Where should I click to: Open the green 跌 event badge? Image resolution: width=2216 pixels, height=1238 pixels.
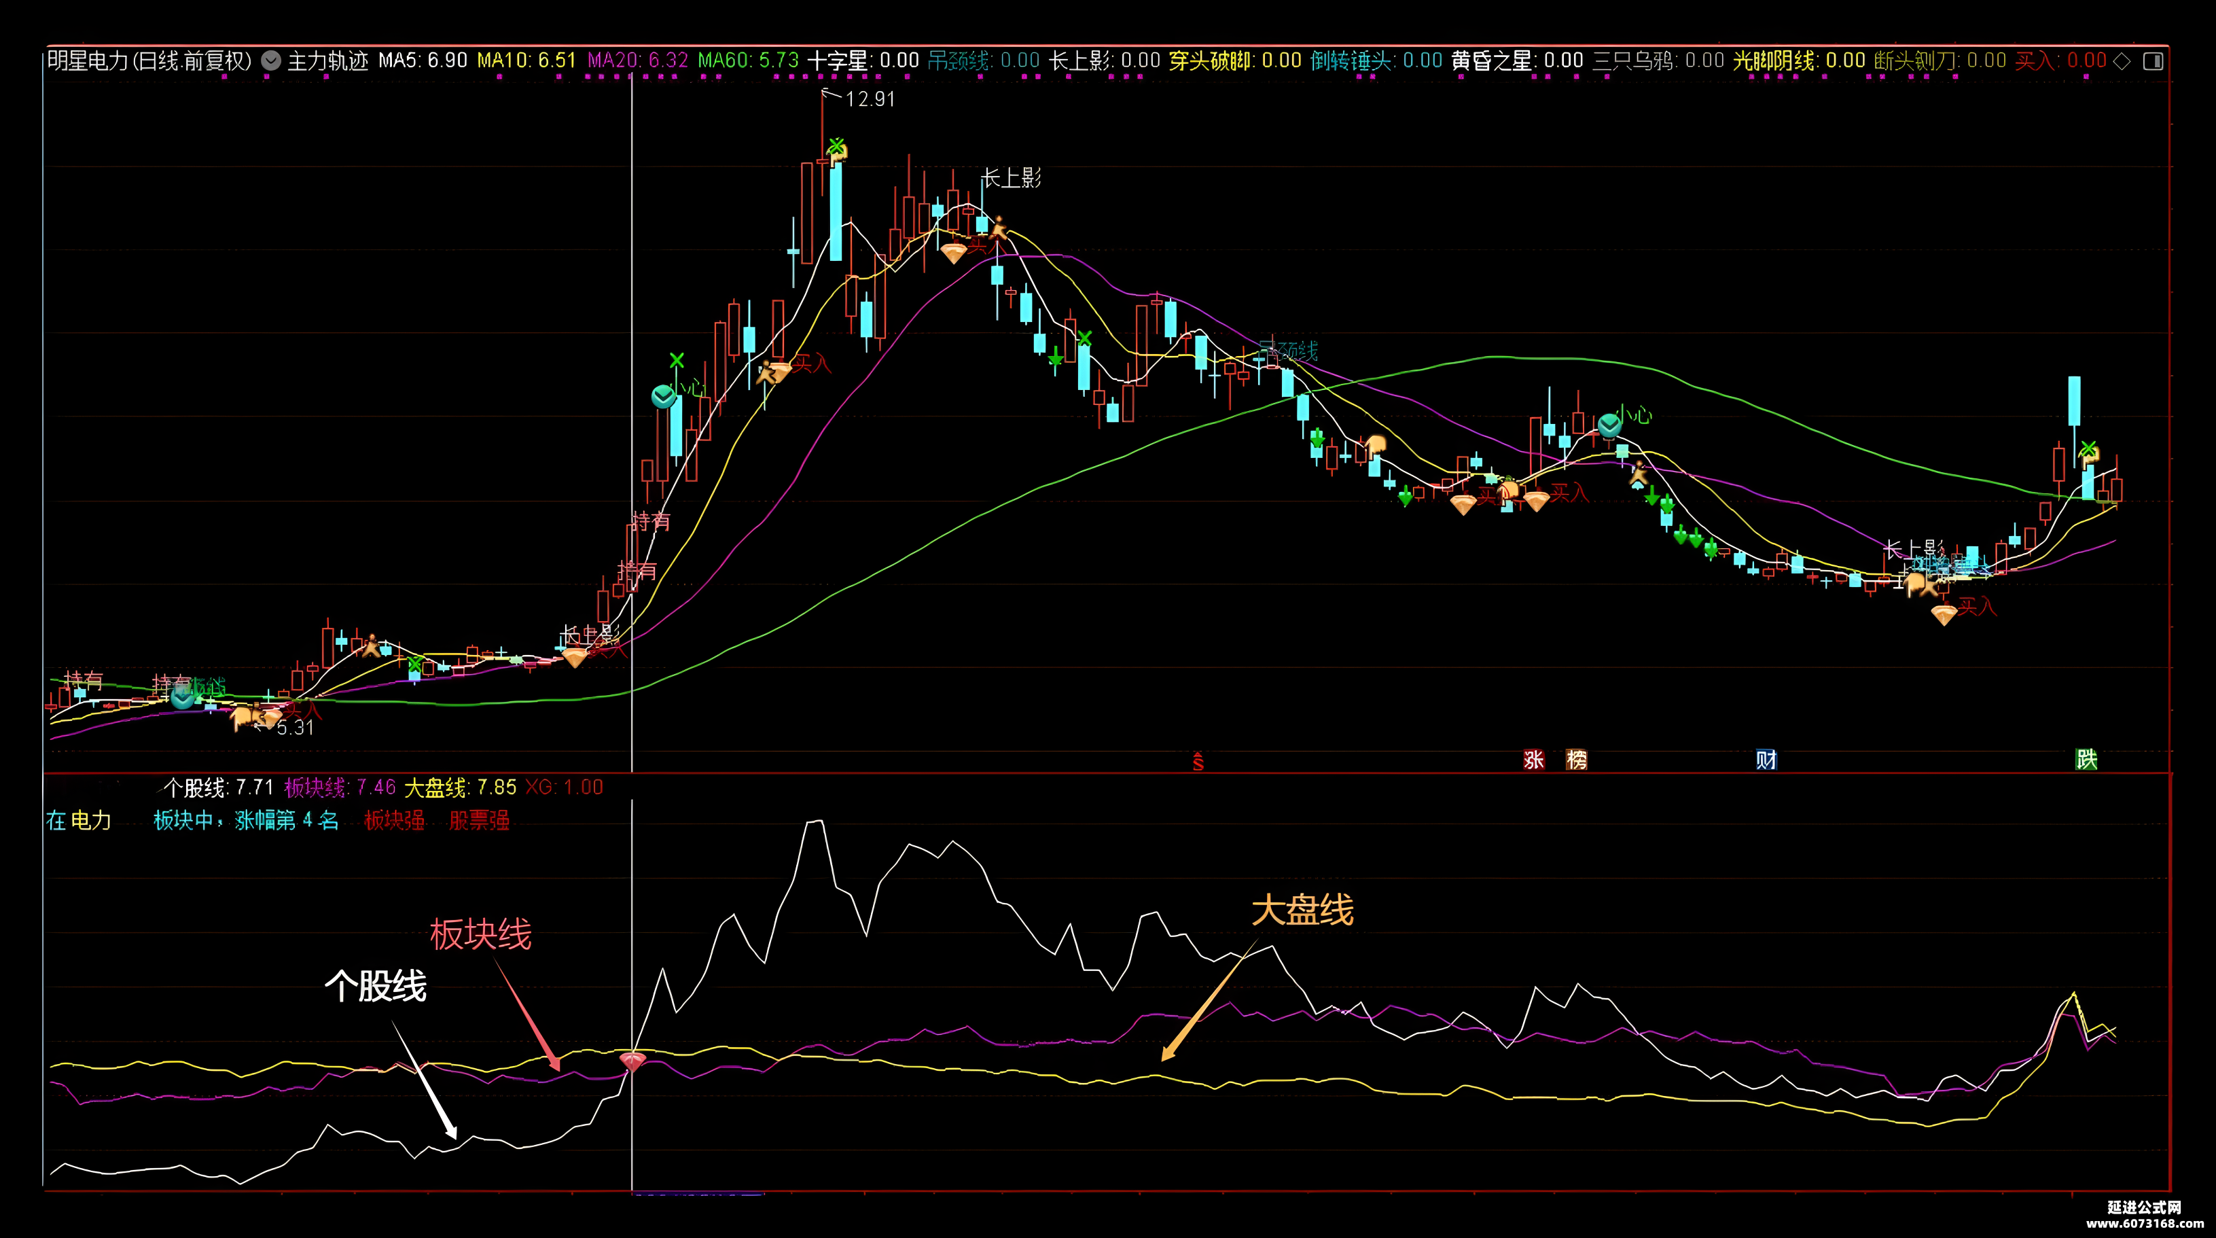tap(2086, 759)
